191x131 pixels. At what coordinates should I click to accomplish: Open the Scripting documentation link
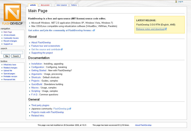pyautogui.click(x=36, y=91)
